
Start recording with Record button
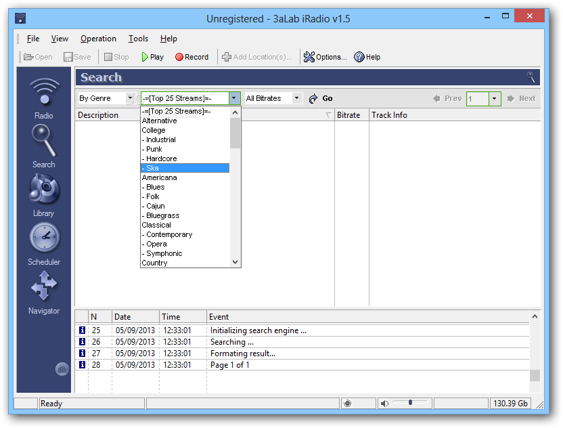(x=192, y=57)
